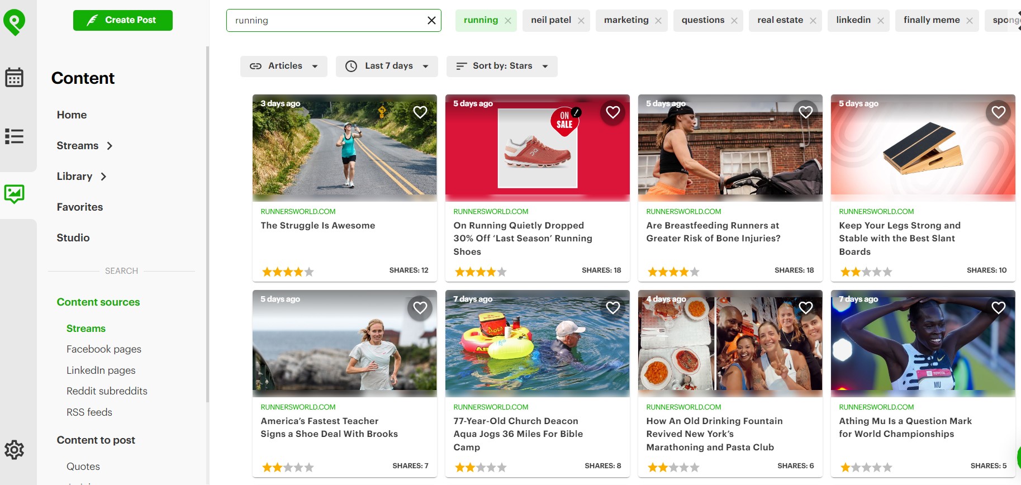Open Reddit subreddits content source
The height and width of the screenshot is (485, 1021).
[107, 391]
